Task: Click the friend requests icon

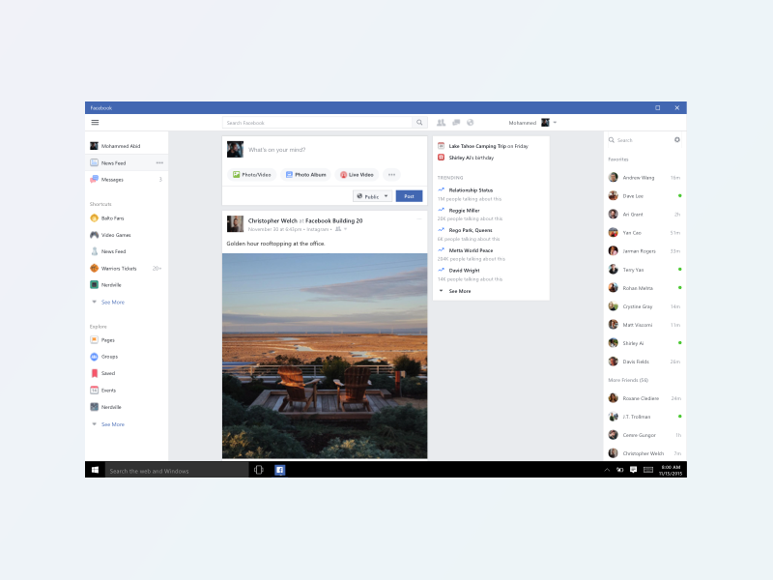Action: click(x=442, y=123)
